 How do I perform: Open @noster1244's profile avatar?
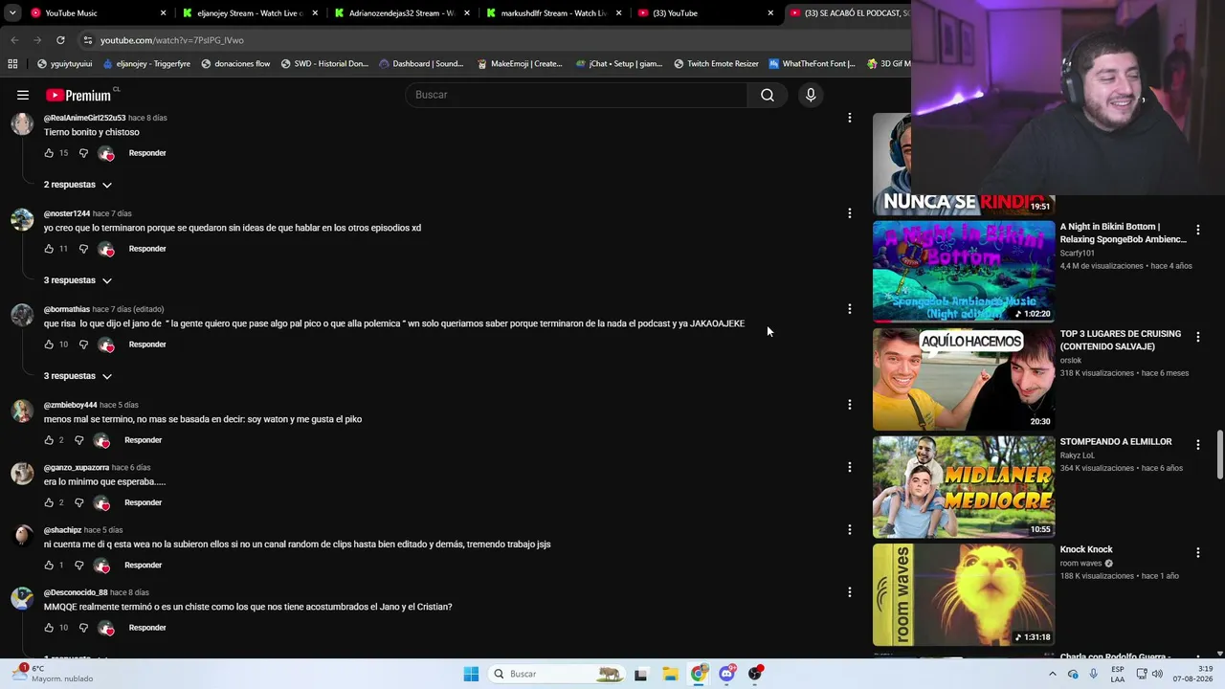pos(22,220)
